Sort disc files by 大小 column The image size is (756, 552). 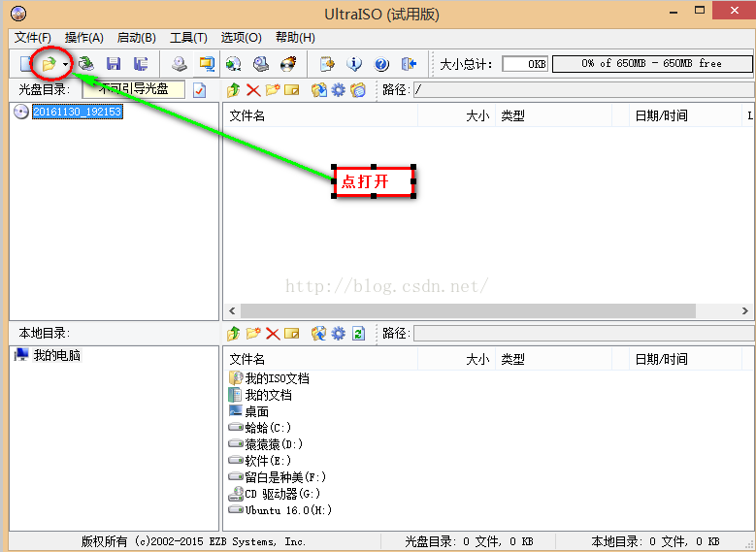coord(456,115)
